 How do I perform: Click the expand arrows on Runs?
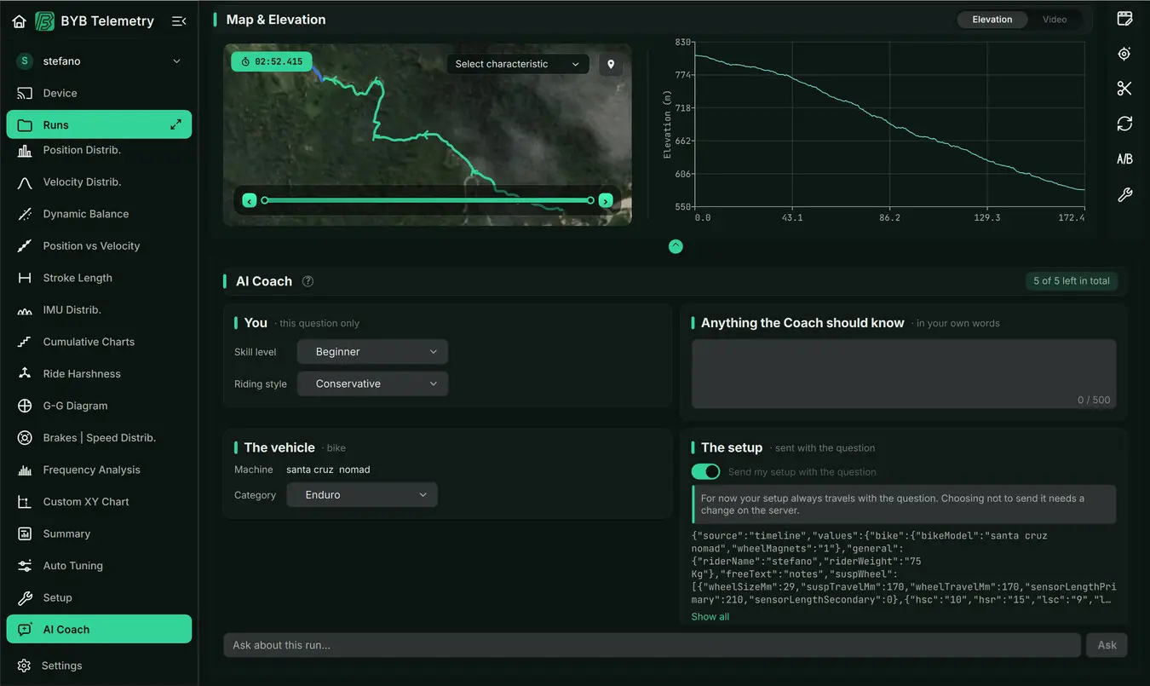tap(175, 124)
